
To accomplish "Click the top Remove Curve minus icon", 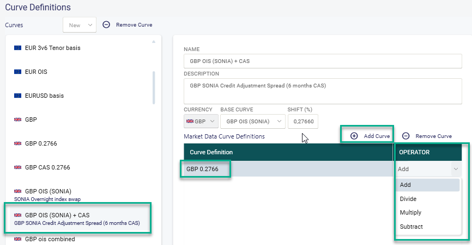I will pyautogui.click(x=106, y=24).
